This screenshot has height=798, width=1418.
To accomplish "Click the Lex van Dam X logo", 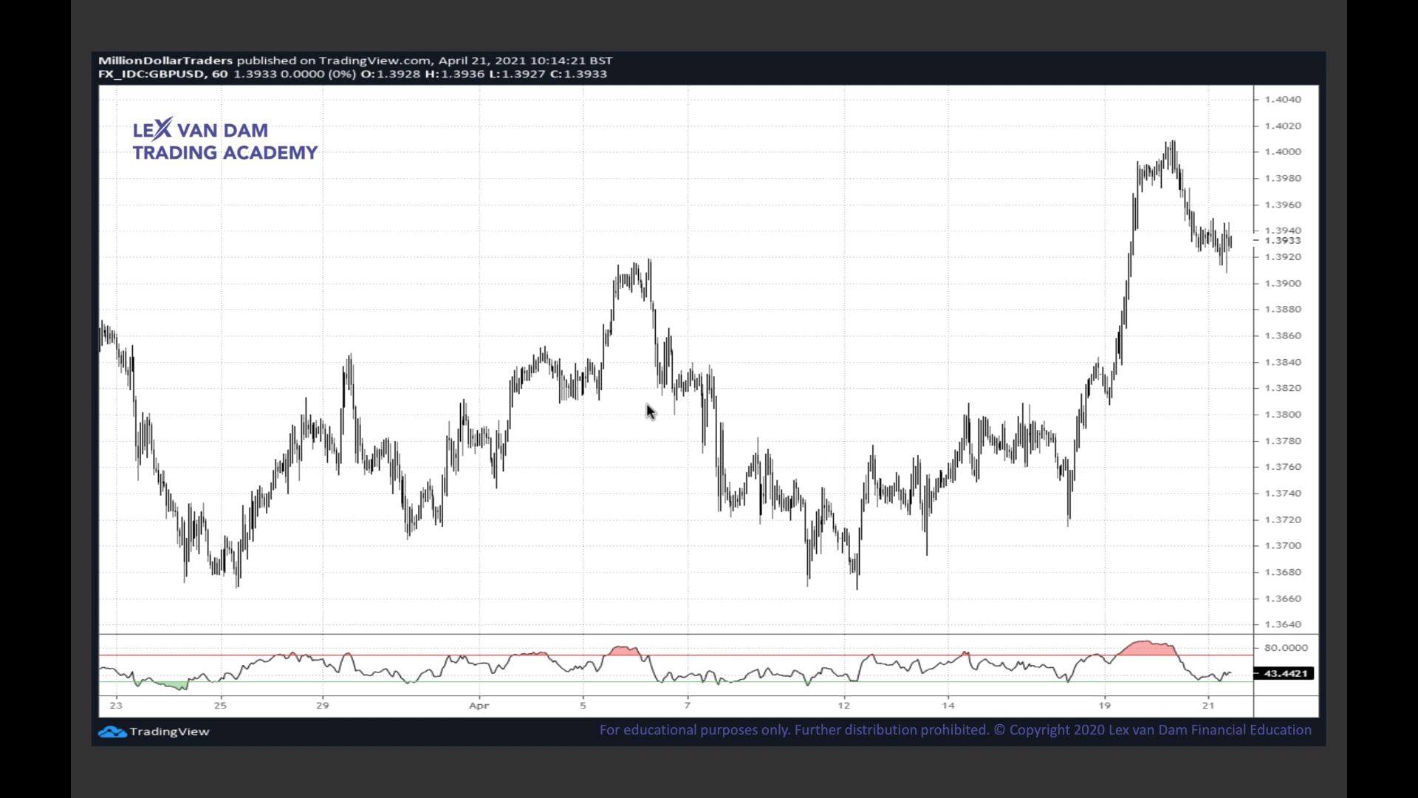I will click(x=163, y=129).
